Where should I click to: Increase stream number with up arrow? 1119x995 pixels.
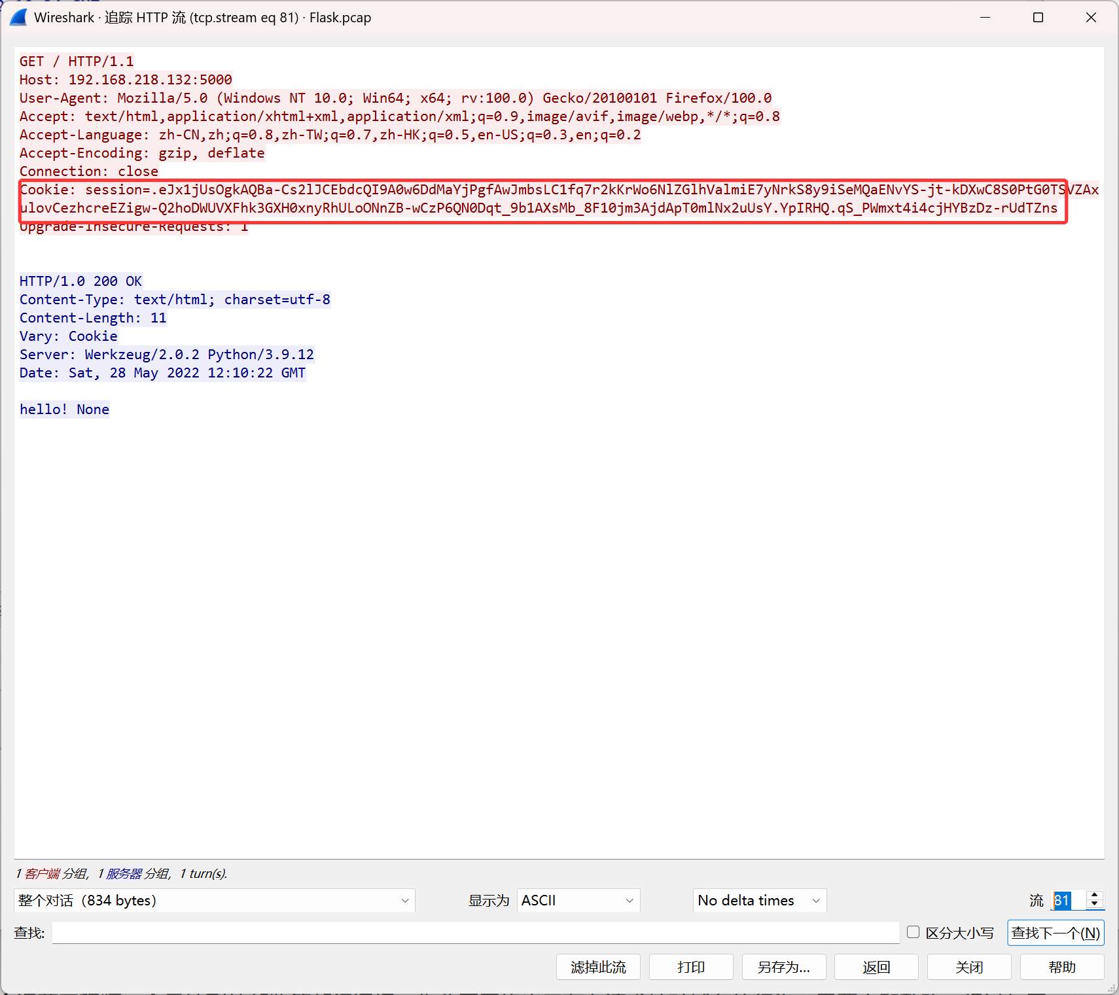point(1094,895)
